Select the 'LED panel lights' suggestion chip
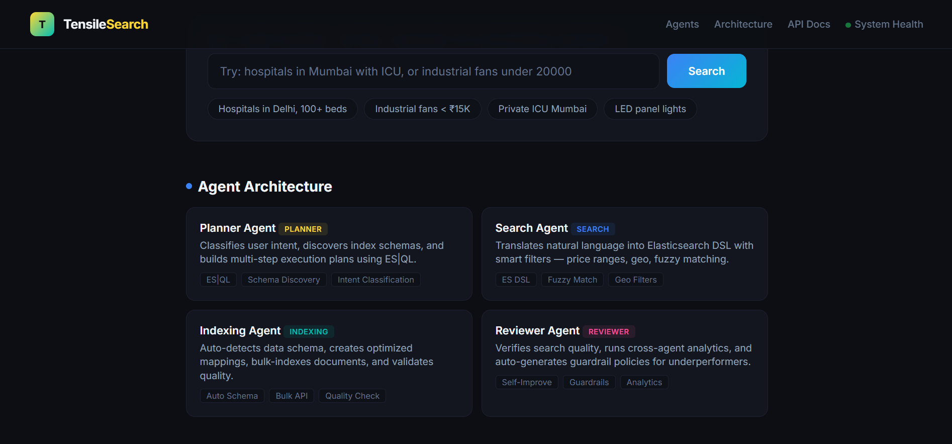The image size is (952, 444). pyautogui.click(x=650, y=109)
